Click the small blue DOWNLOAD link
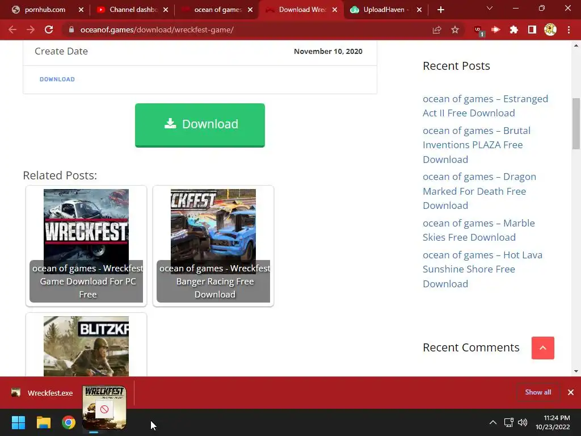The width and height of the screenshot is (581, 436). pos(57,79)
